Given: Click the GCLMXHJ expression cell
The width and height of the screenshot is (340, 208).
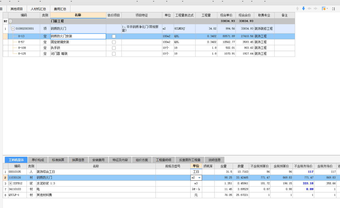Looking at the screenshot, I should pyautogui.click(x=185, y=29).
